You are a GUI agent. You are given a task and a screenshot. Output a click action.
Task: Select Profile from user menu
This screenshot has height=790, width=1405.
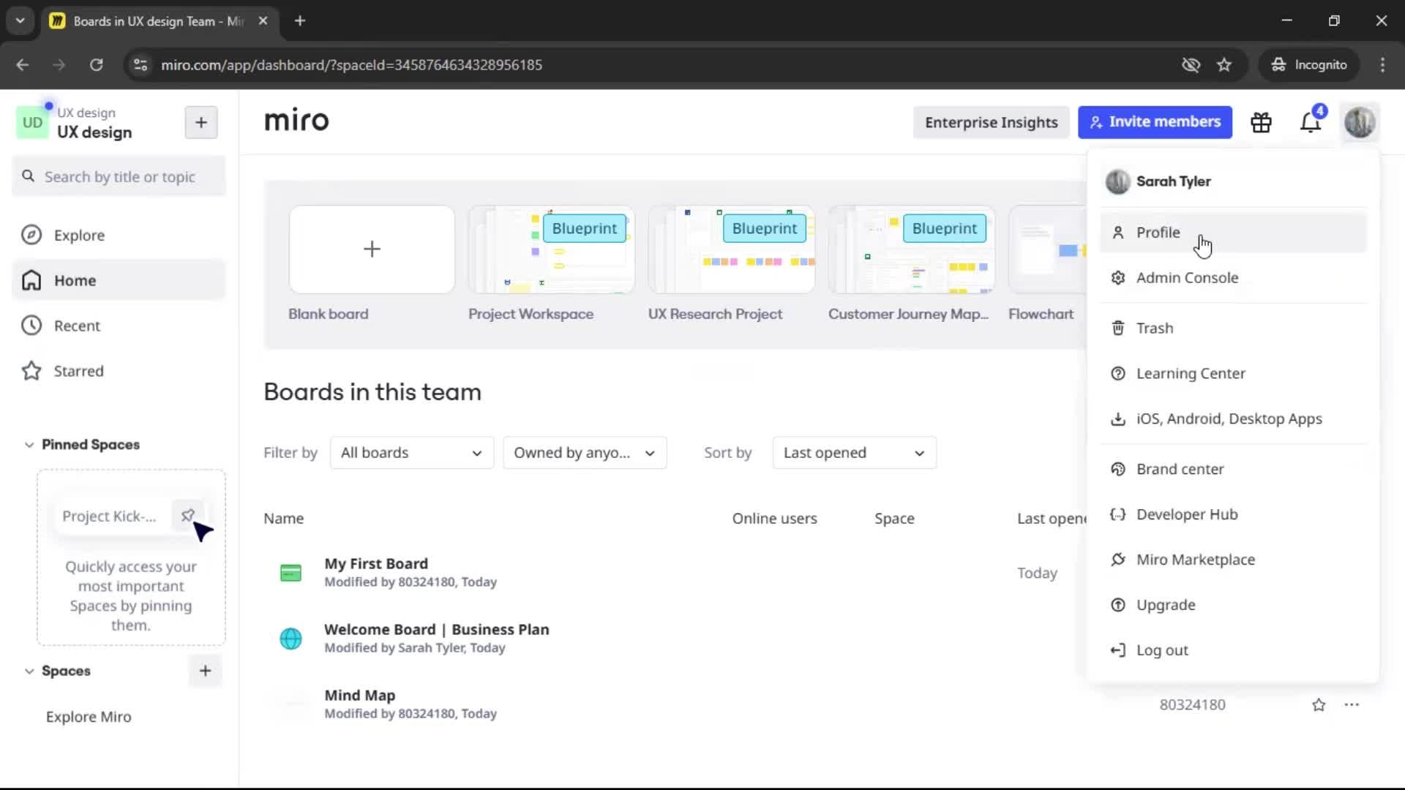pos(1233,233)
